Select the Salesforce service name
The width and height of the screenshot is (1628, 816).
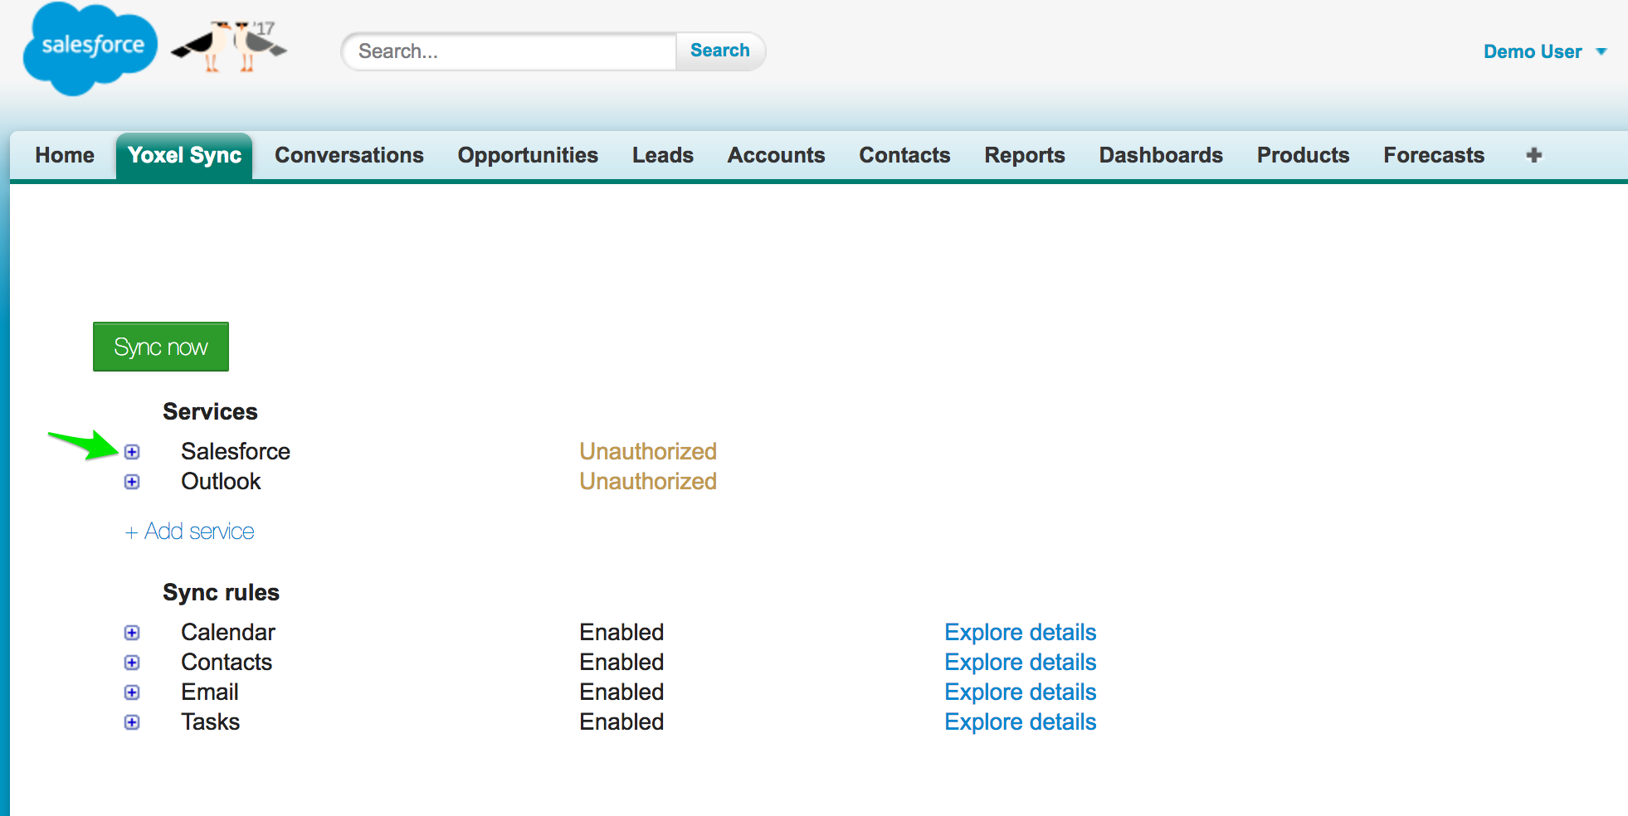pyautogui.click(x=236, y=452)
